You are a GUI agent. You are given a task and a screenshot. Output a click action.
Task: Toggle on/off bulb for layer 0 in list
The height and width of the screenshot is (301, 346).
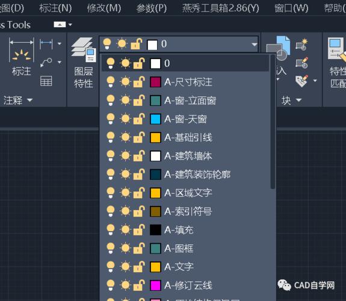tap(111, 63)
